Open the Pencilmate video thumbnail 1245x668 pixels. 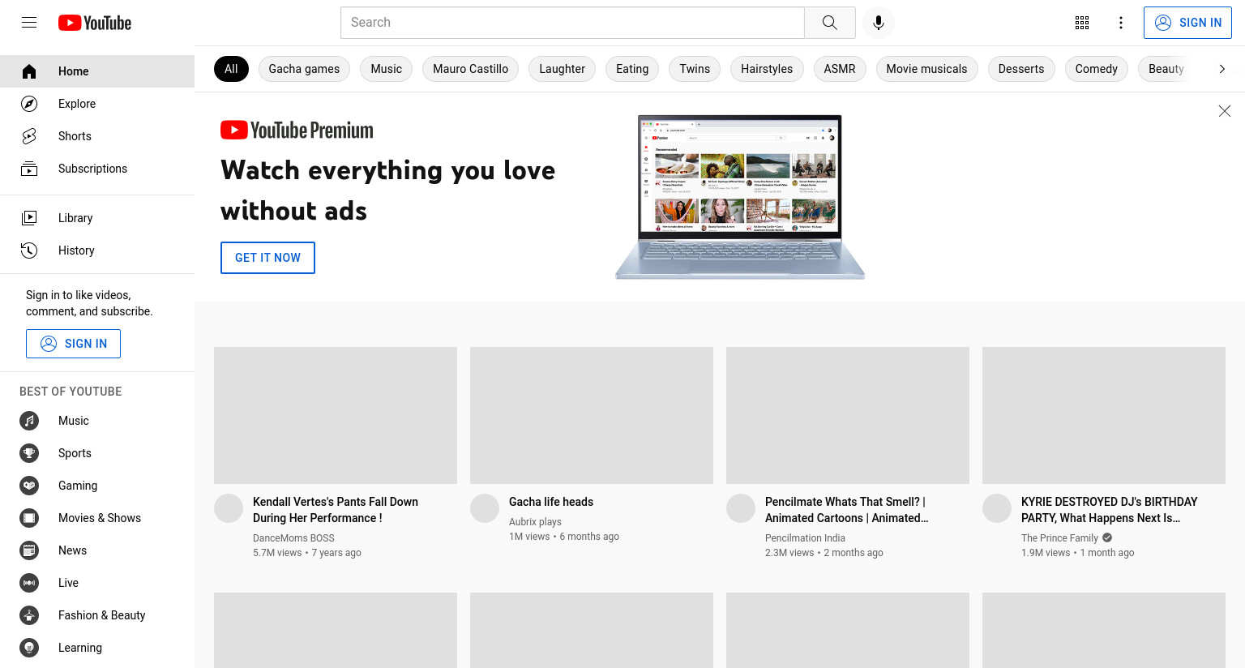(x=848, y=416)
